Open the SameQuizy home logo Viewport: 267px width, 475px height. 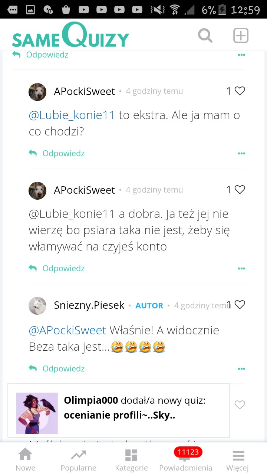[x=70, y=36]
